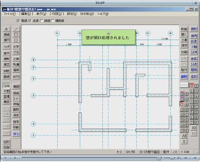
Task: Select the 曲線 curve tool
Action: point(6,76)
